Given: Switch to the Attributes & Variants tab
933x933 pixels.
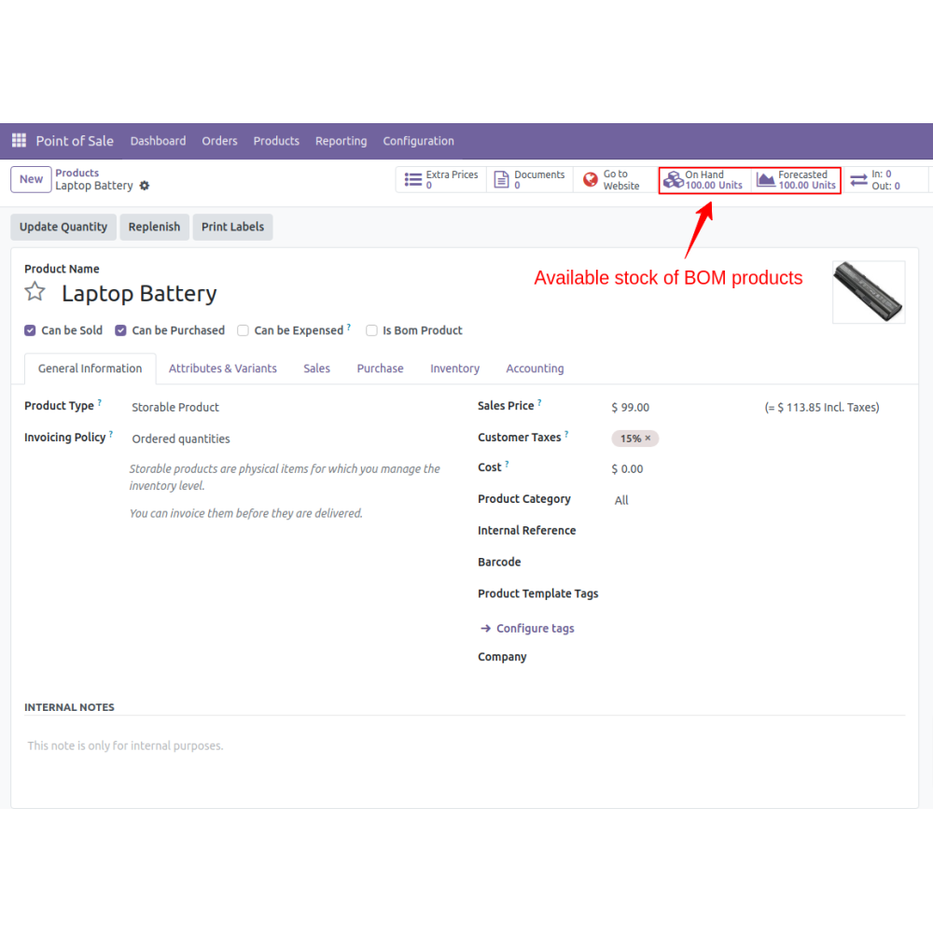Looking at the screenshot, I should point(223,369).
